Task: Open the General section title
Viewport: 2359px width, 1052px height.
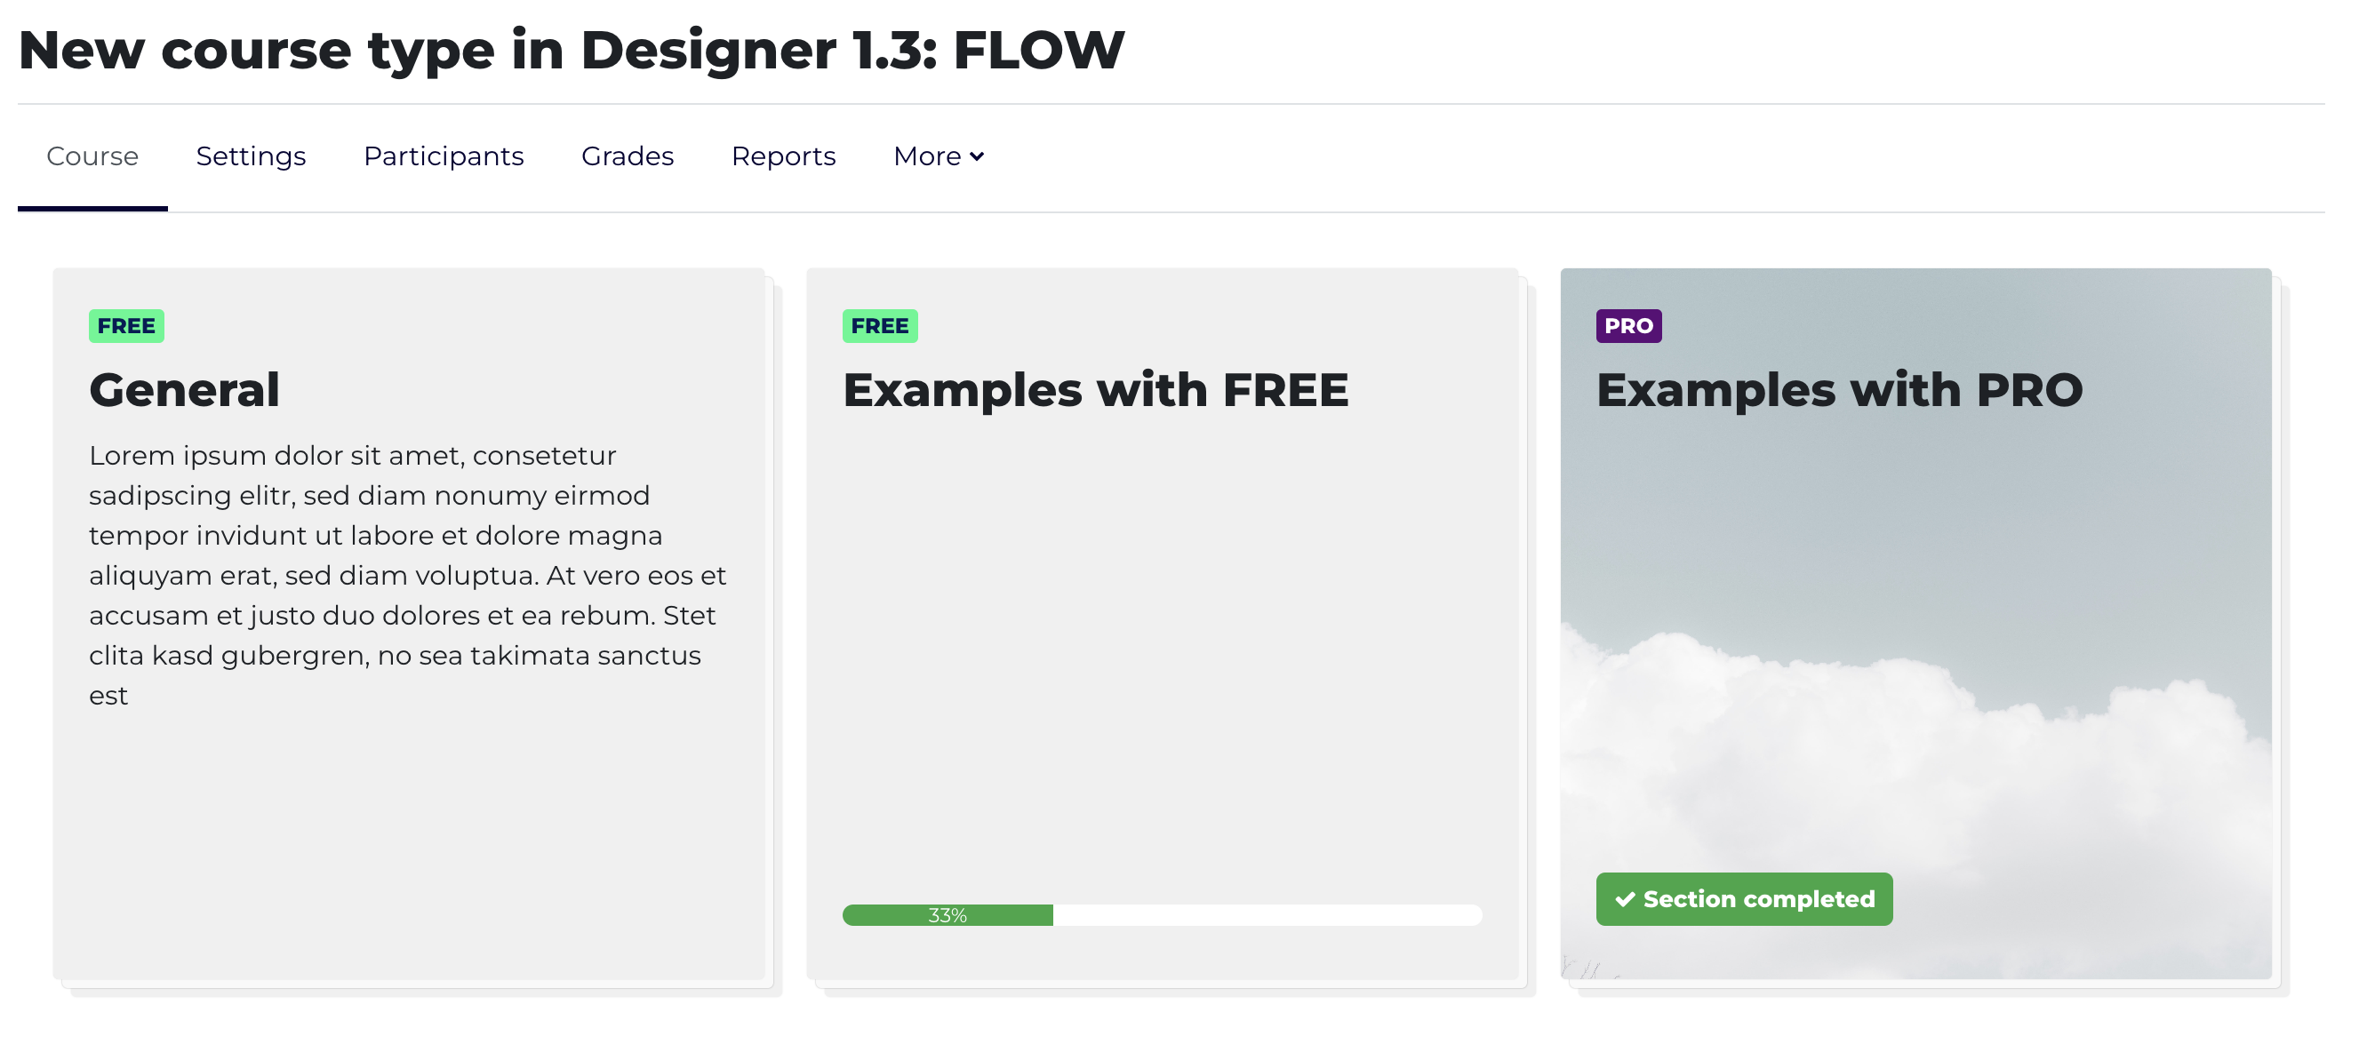Action: [184, 390]
